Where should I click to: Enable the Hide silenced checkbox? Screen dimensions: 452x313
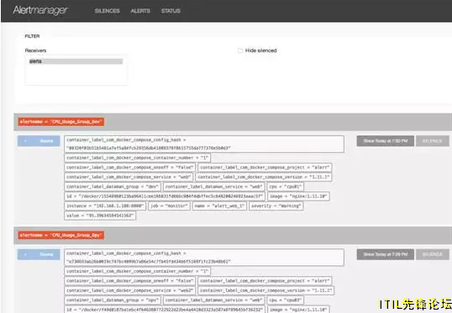[239, 50]
